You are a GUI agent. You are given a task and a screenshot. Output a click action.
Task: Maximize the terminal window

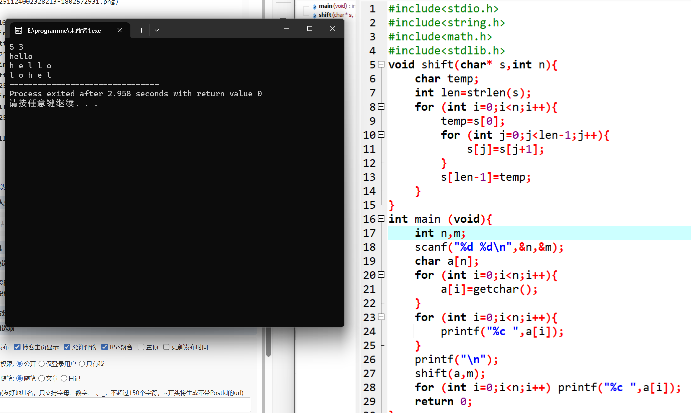coord(310,29)
